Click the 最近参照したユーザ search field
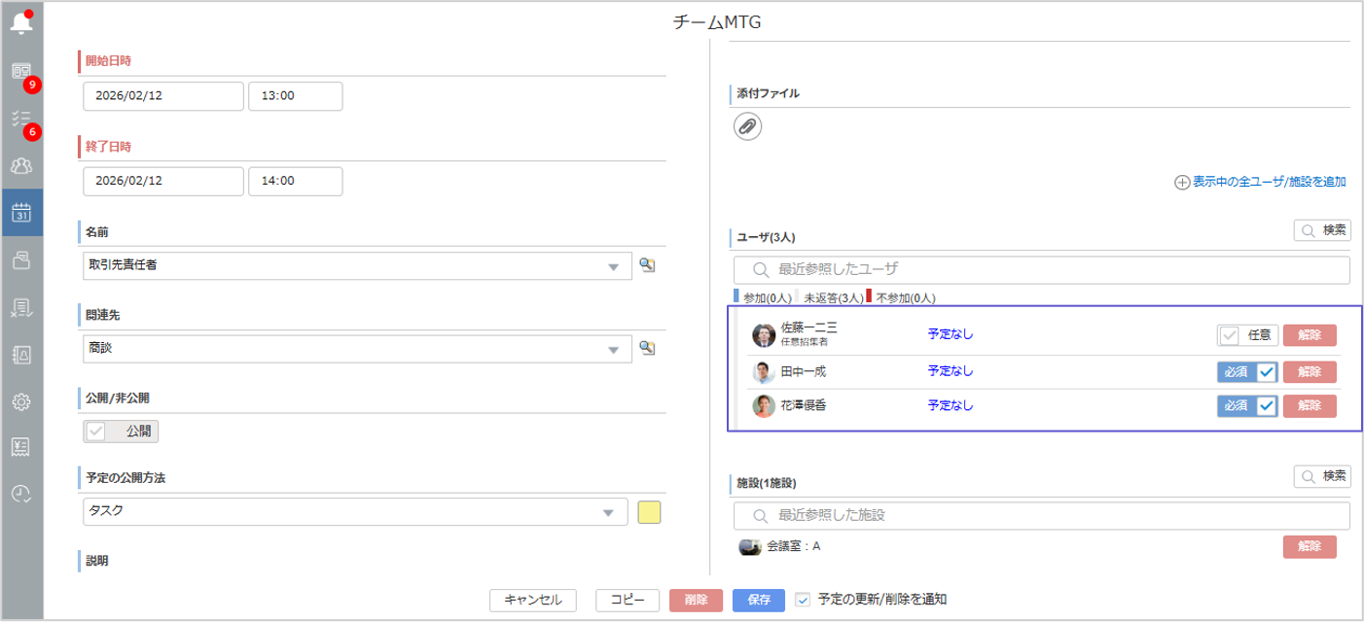This screenshot has width=1364, height=622. (1041, 269)
